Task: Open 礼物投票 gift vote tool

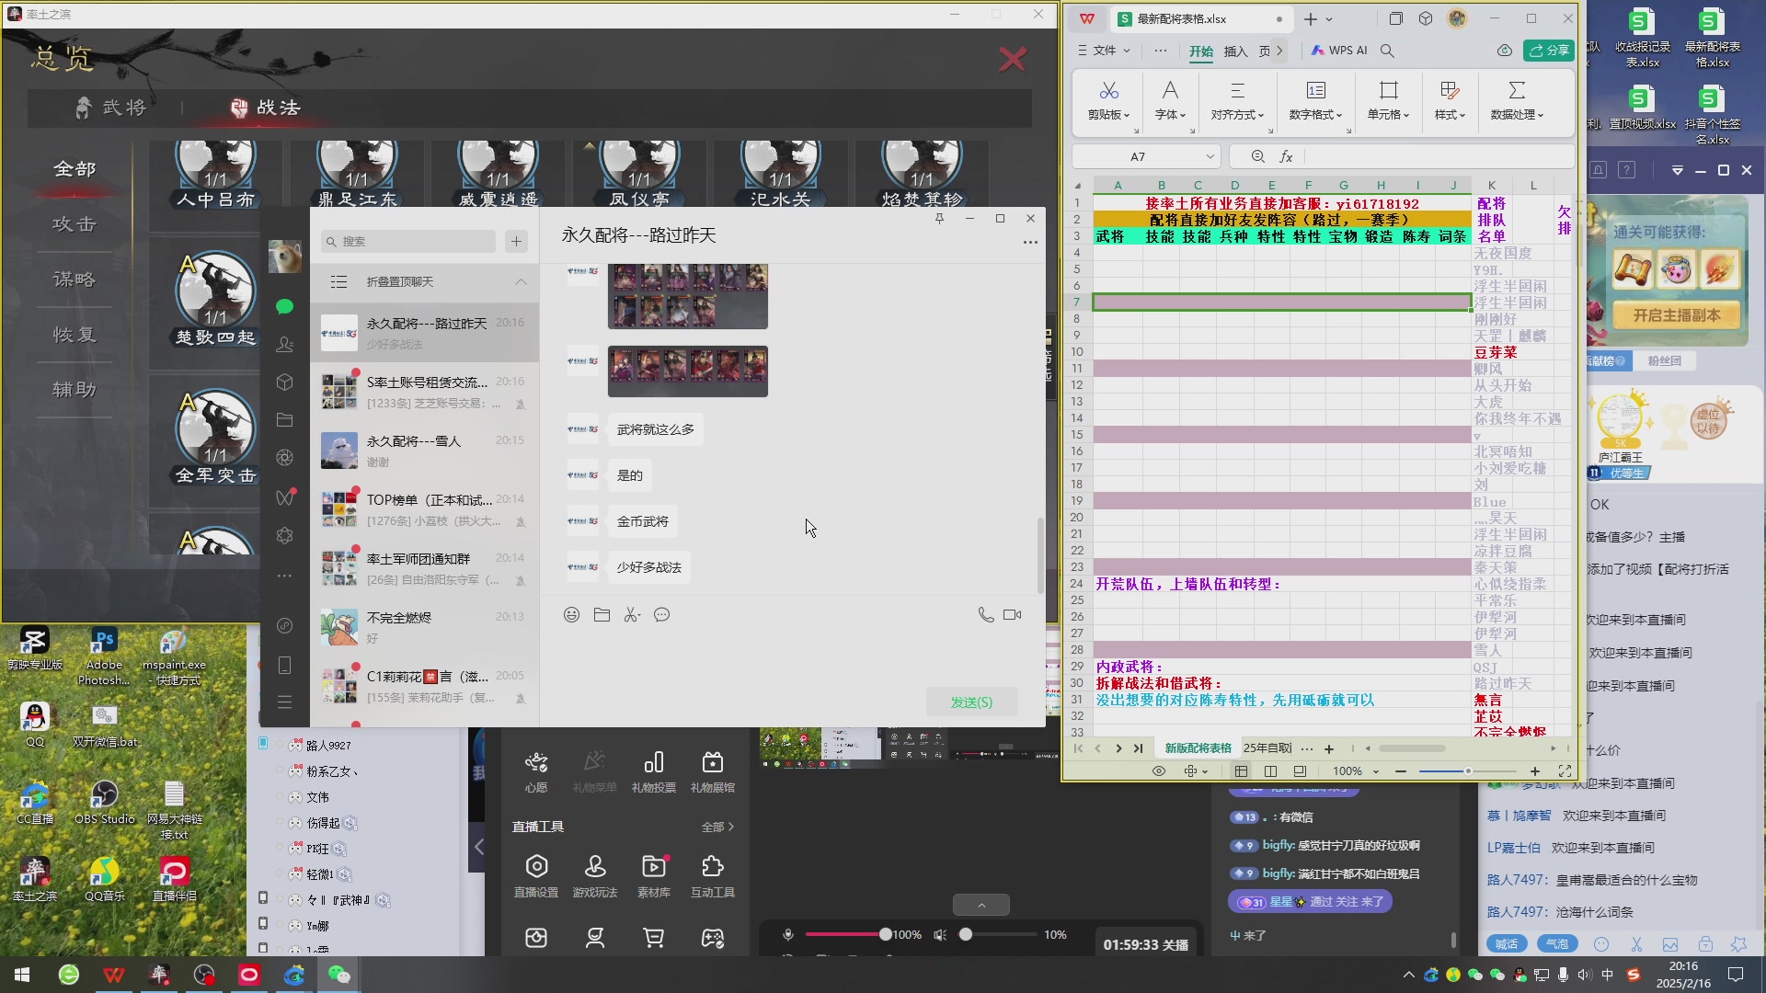Action: [x=653, y=770]
